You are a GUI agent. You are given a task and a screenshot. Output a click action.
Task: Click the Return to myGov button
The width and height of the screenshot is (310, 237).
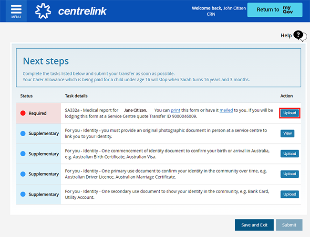click(275, 10)
